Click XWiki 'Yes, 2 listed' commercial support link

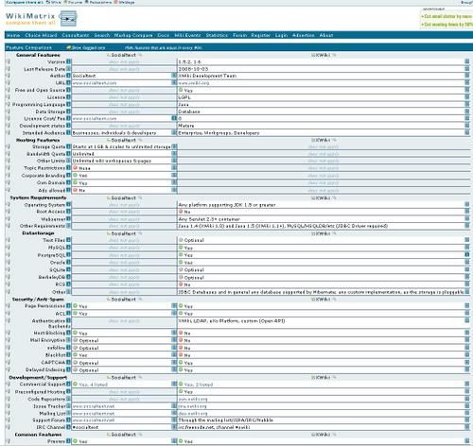coord(199,385)
